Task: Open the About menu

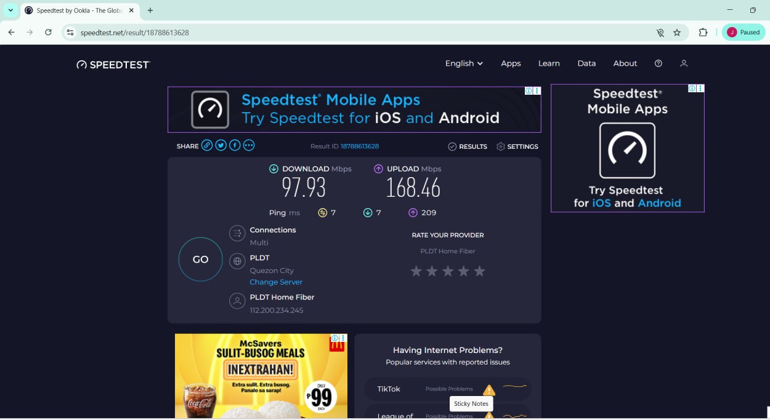Action: pyautogui.click(x=625, y=63)
